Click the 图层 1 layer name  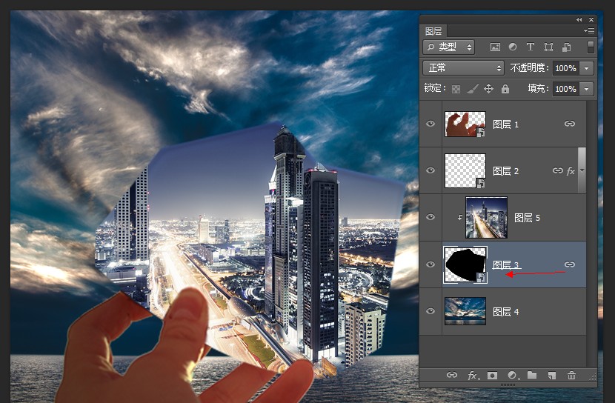click(x=505, y=124)
